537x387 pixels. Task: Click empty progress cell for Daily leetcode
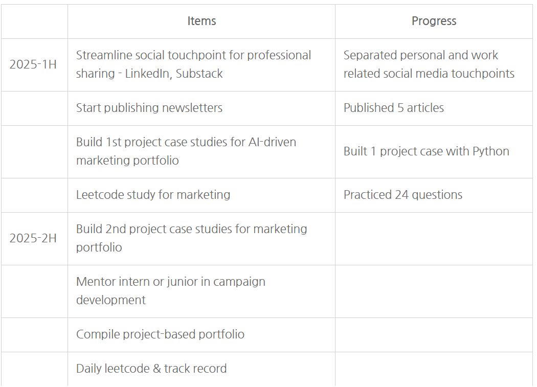[434, 369]
